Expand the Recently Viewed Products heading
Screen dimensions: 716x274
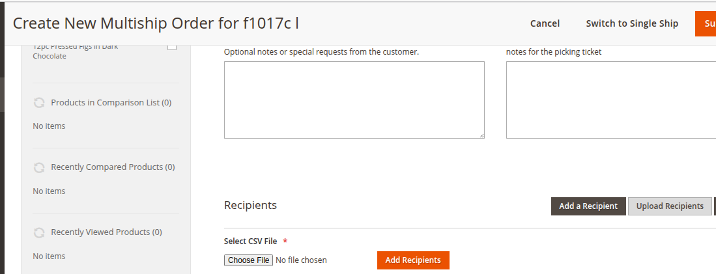click(x=106, y=232)
